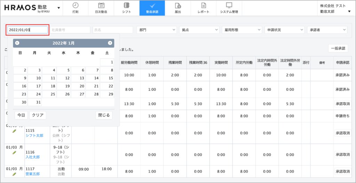Expand the 部門 dropdown filter
This screenshot has width=356, height=183.
point(156,30)
